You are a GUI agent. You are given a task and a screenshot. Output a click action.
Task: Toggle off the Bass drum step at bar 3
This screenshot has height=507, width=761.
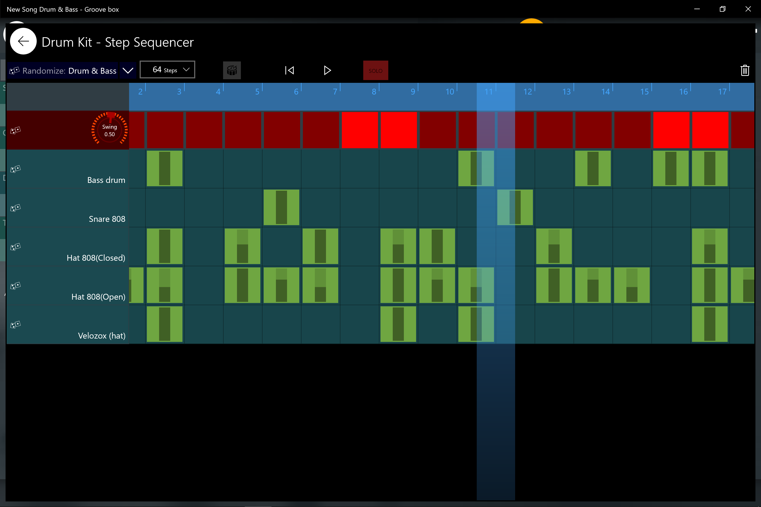(165, 168)
